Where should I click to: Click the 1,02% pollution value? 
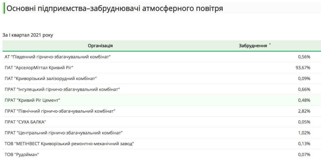(x=304, y=133)
